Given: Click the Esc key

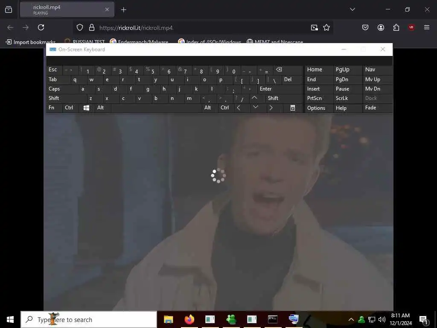Looking at the screenshot, I should tap(54, 70).
